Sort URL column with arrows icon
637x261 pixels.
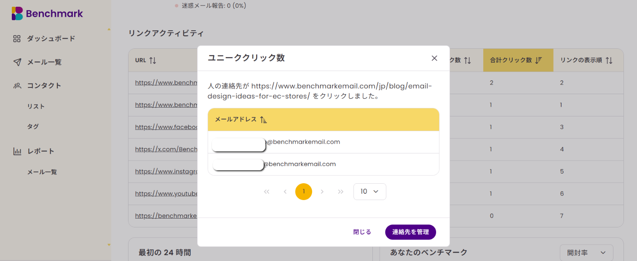coord(153,61)
